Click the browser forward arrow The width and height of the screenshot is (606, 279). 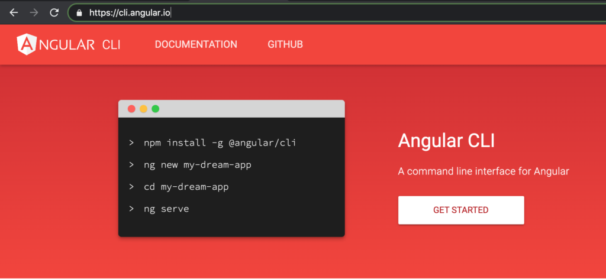[x=34, y=12]
